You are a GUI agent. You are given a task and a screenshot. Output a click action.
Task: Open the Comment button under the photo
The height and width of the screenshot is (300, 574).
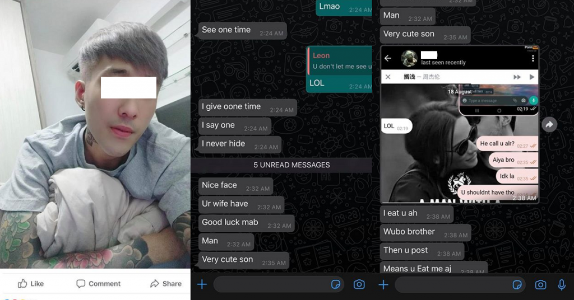(x=98, y=284)
